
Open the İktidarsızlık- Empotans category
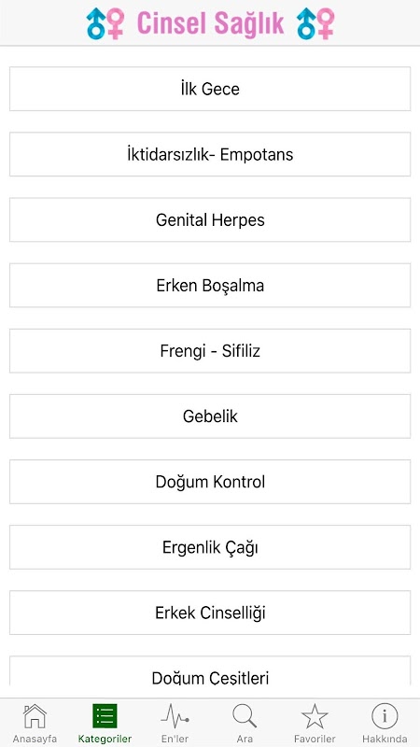(210, 154)
